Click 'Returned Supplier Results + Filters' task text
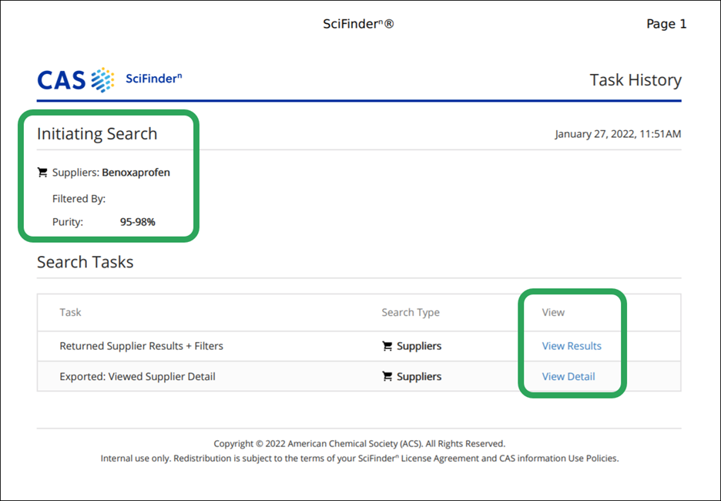The image size is (721, 501). pos(142,346)
